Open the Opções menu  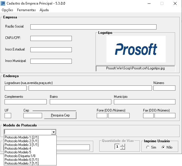click(7, 10)
